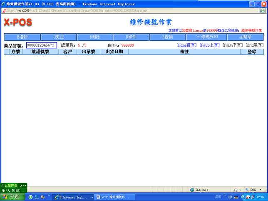Jump to End尾頁 last page link
The width and height of the screenshot is (268, 201).
254,45
